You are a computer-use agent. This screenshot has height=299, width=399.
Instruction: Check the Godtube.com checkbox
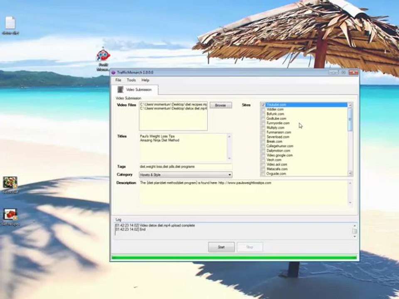(263, 118)
